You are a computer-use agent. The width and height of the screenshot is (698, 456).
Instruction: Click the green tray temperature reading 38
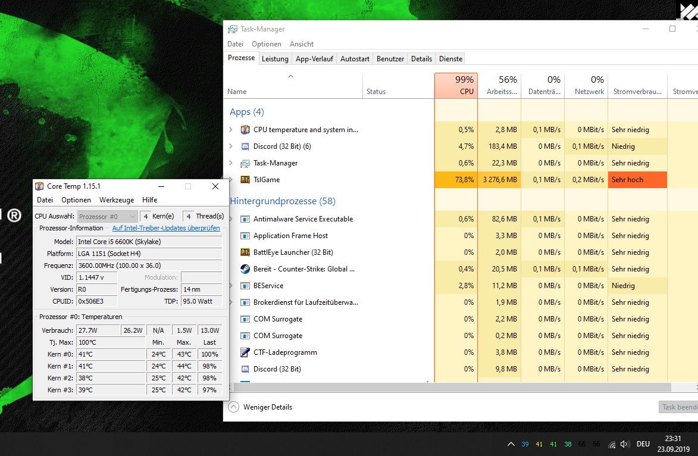(568, 444)
